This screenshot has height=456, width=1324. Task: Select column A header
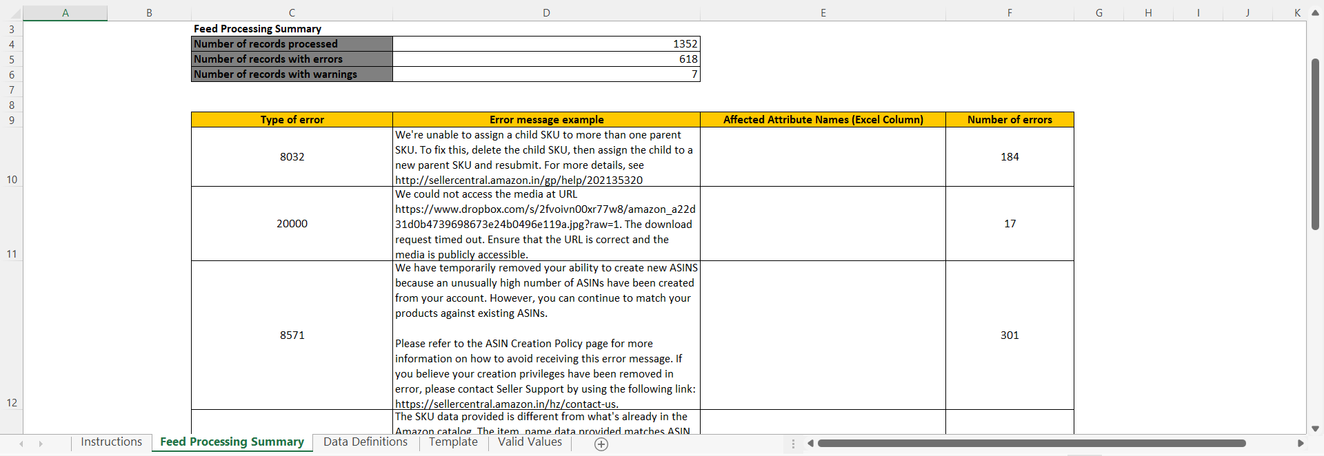coord(66,13)
